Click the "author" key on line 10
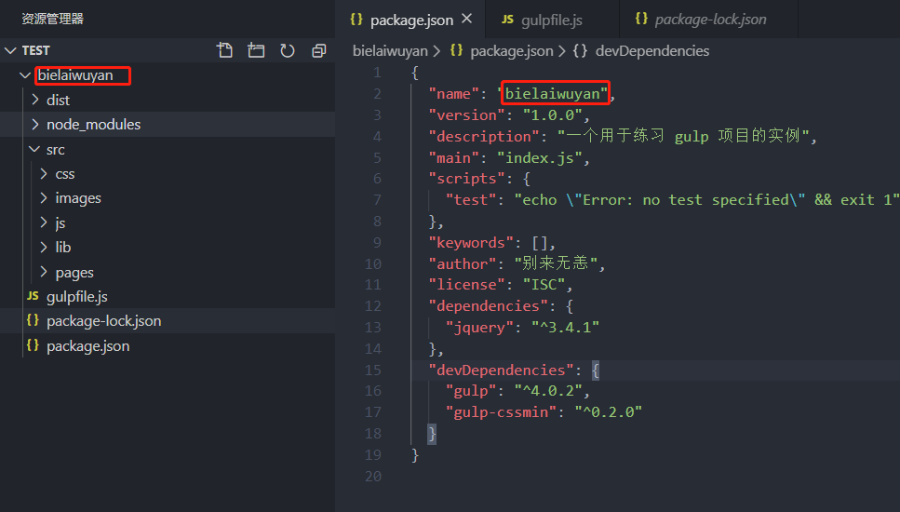900x512 pixels. click(x=462, y=263)
